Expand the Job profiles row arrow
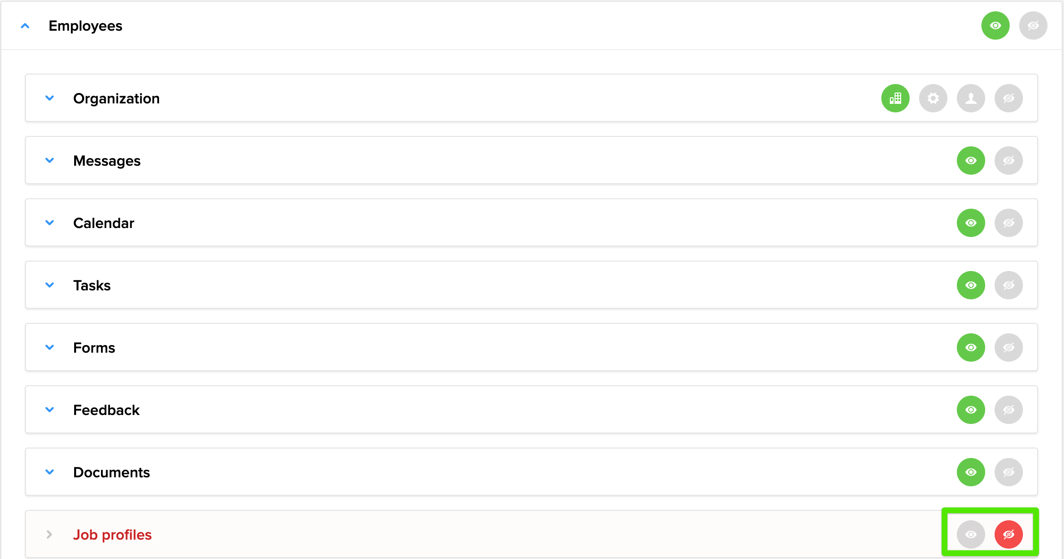The width and height of the screenshot is (1064, 559). [x=49, y=534]
